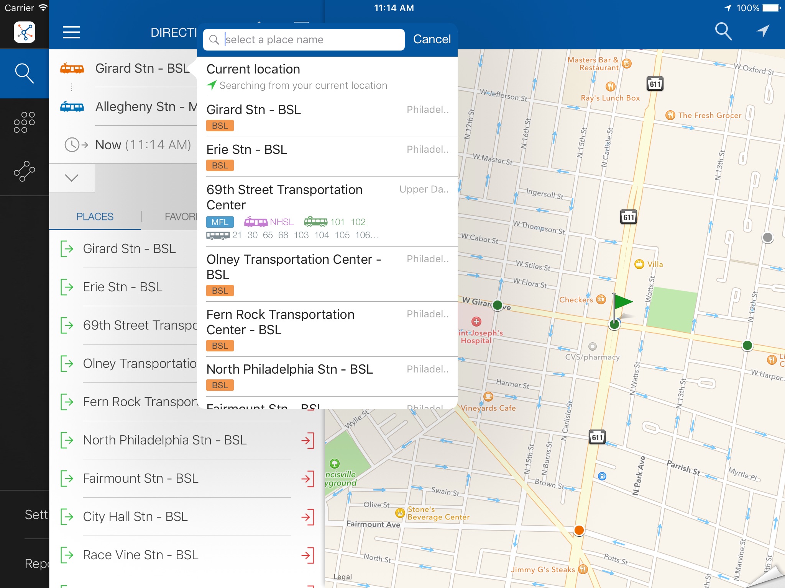The width and height of the screenshot is (785, 588).
Task: Tap the map search magnifier icon
Action: (723, 31)
